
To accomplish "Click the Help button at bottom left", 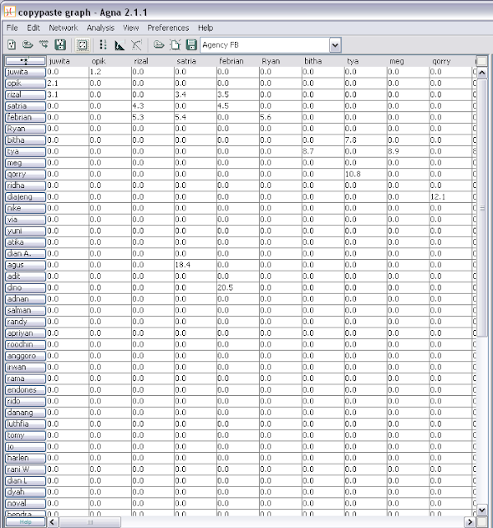I will (x=26, y=522).
